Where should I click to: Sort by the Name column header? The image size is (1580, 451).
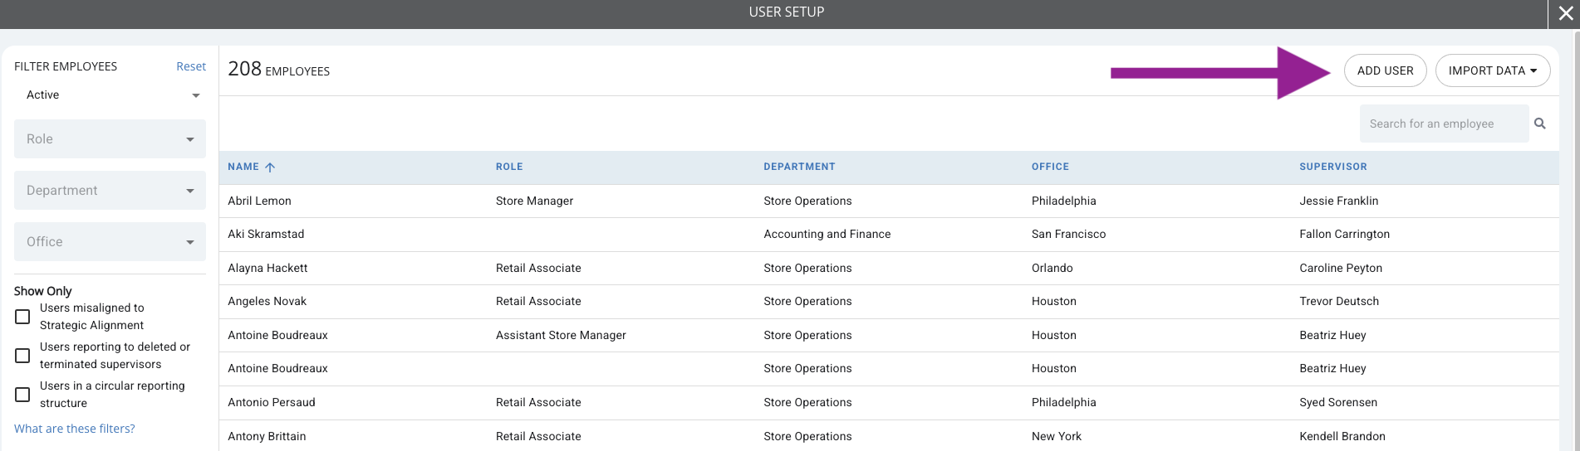[243, 167]
